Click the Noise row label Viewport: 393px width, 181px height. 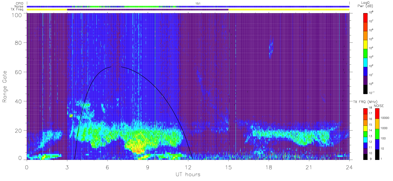[19, 6]
